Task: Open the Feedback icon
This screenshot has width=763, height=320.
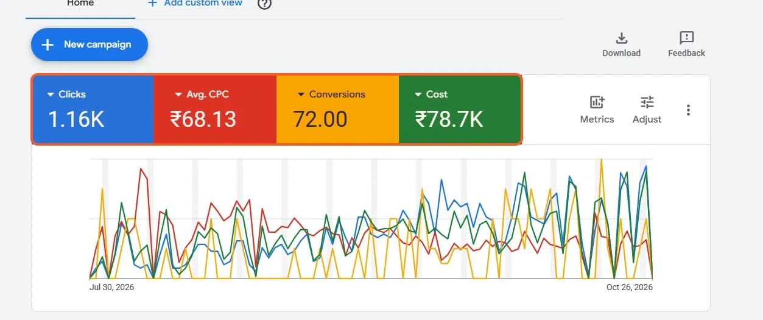Action: (686, 38)
